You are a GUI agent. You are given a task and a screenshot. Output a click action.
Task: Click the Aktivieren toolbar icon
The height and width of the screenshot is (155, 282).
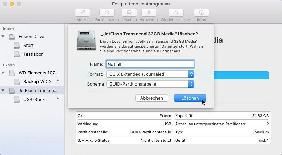[x=149, y=13]
